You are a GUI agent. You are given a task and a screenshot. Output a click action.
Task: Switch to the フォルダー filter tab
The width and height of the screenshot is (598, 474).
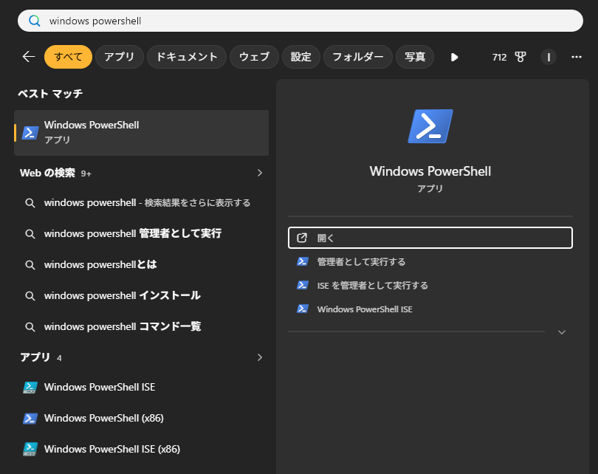(358, 57)
